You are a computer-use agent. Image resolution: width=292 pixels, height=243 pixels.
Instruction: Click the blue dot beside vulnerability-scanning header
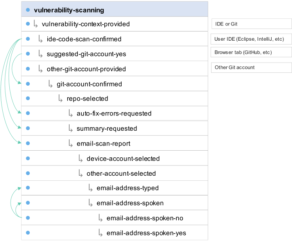coord(27,10)
